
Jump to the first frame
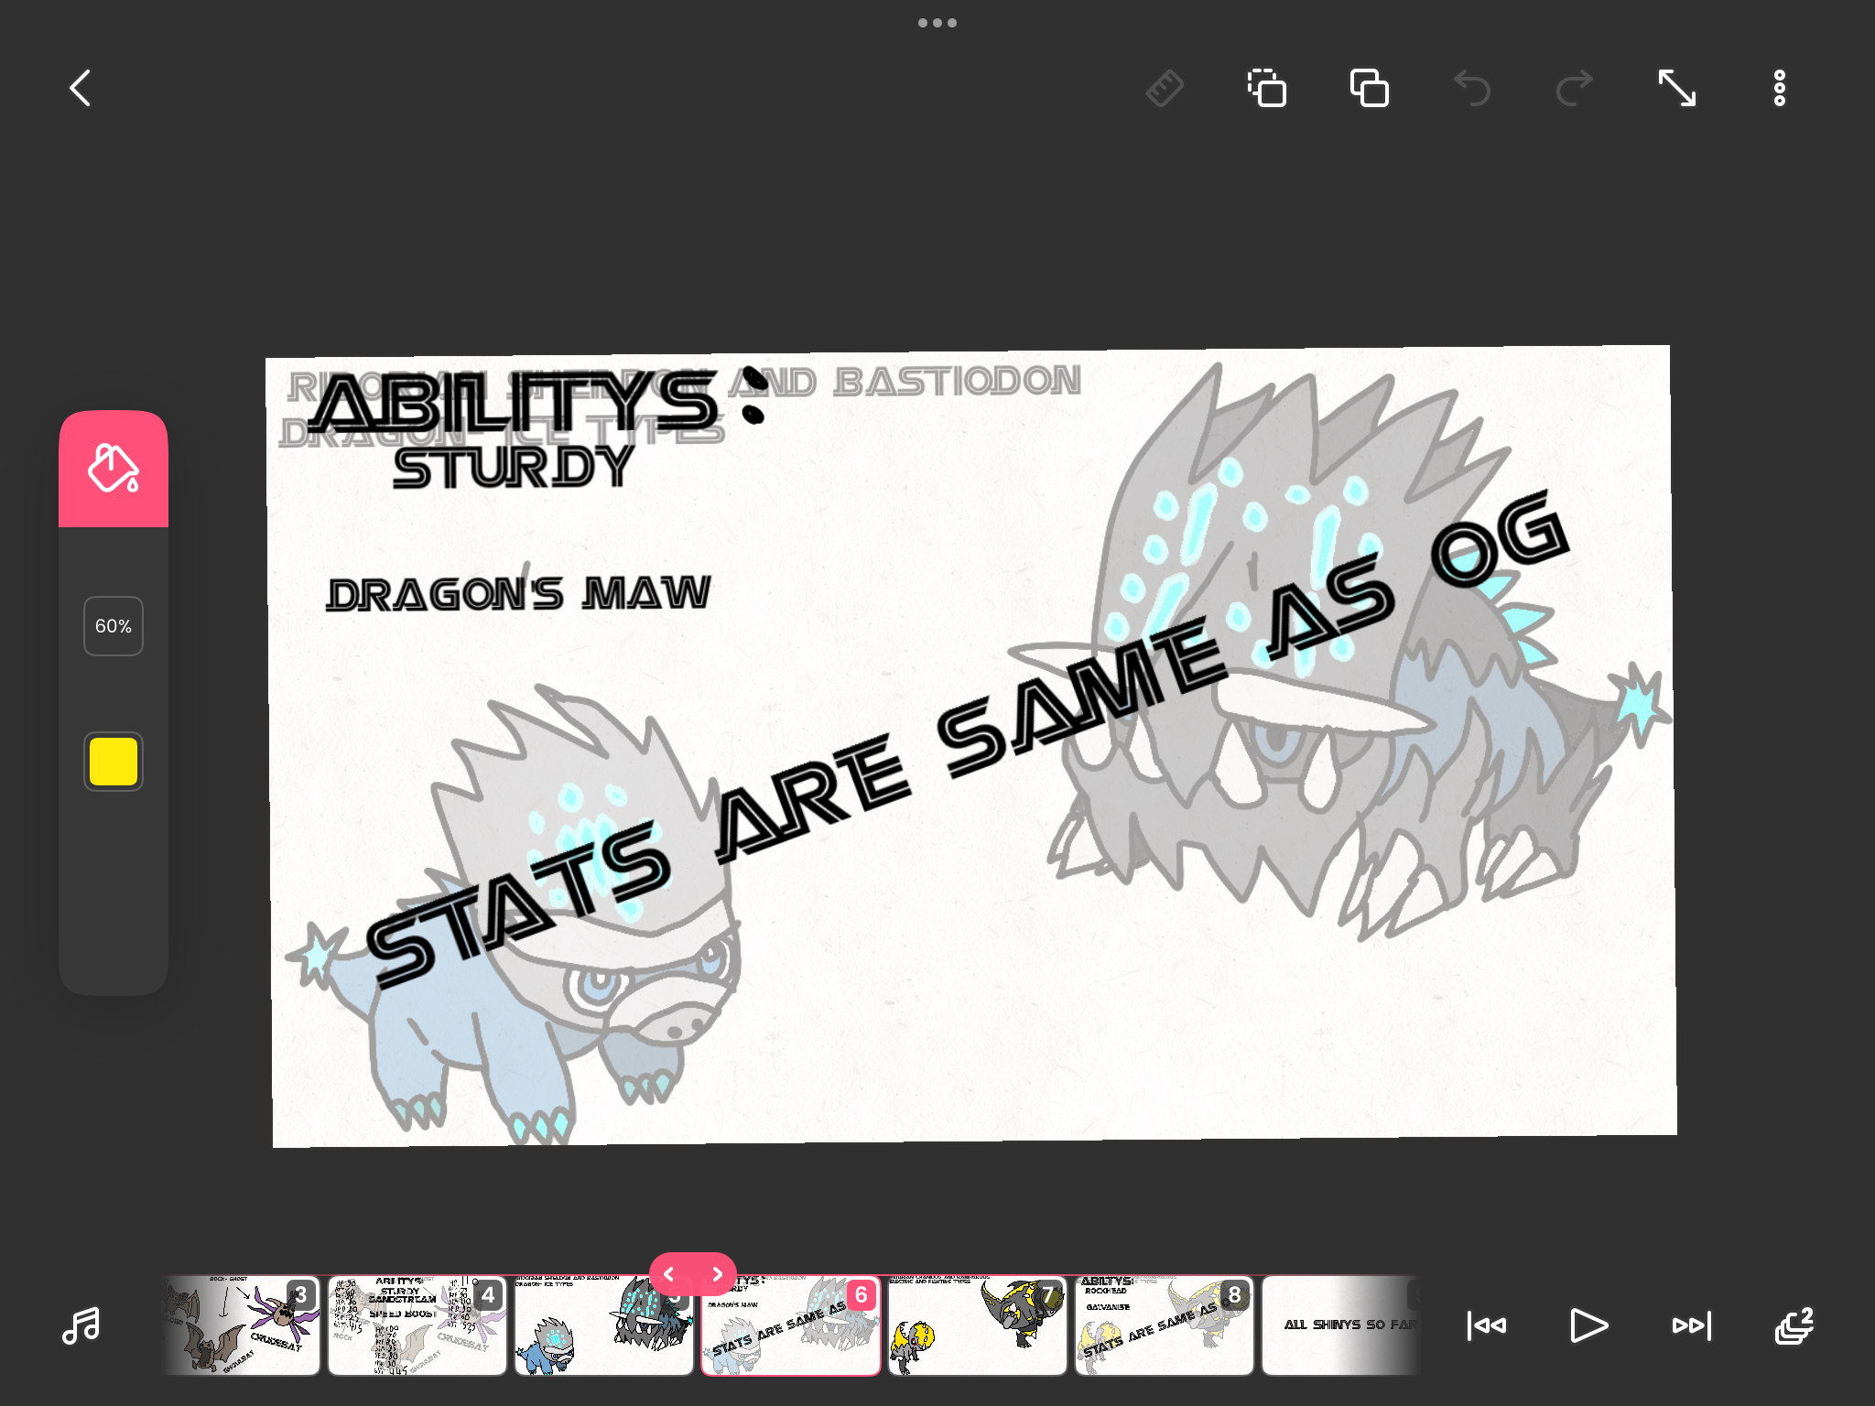(1487, 1325)
